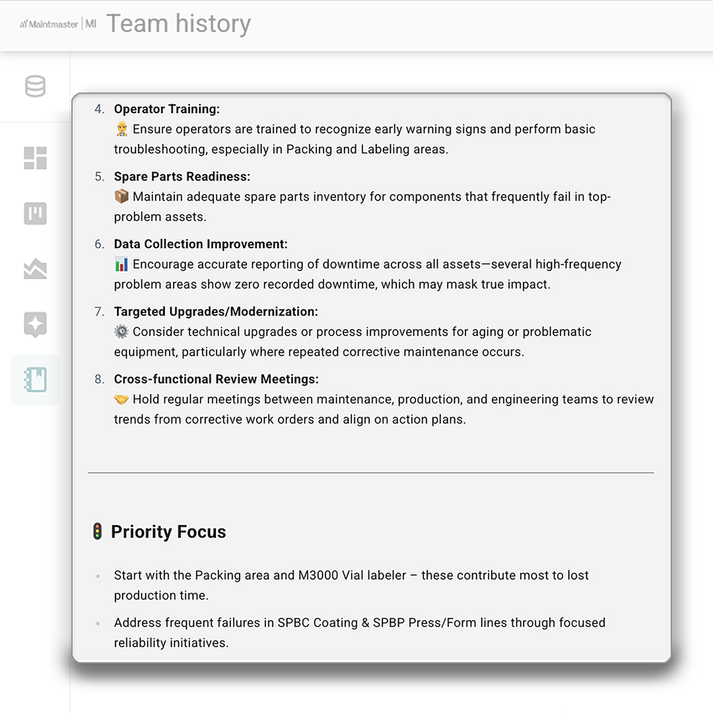Click the bar chart emoji under Data Collection
Viewport: 713px width, 713px height.
tap(121, 264)
